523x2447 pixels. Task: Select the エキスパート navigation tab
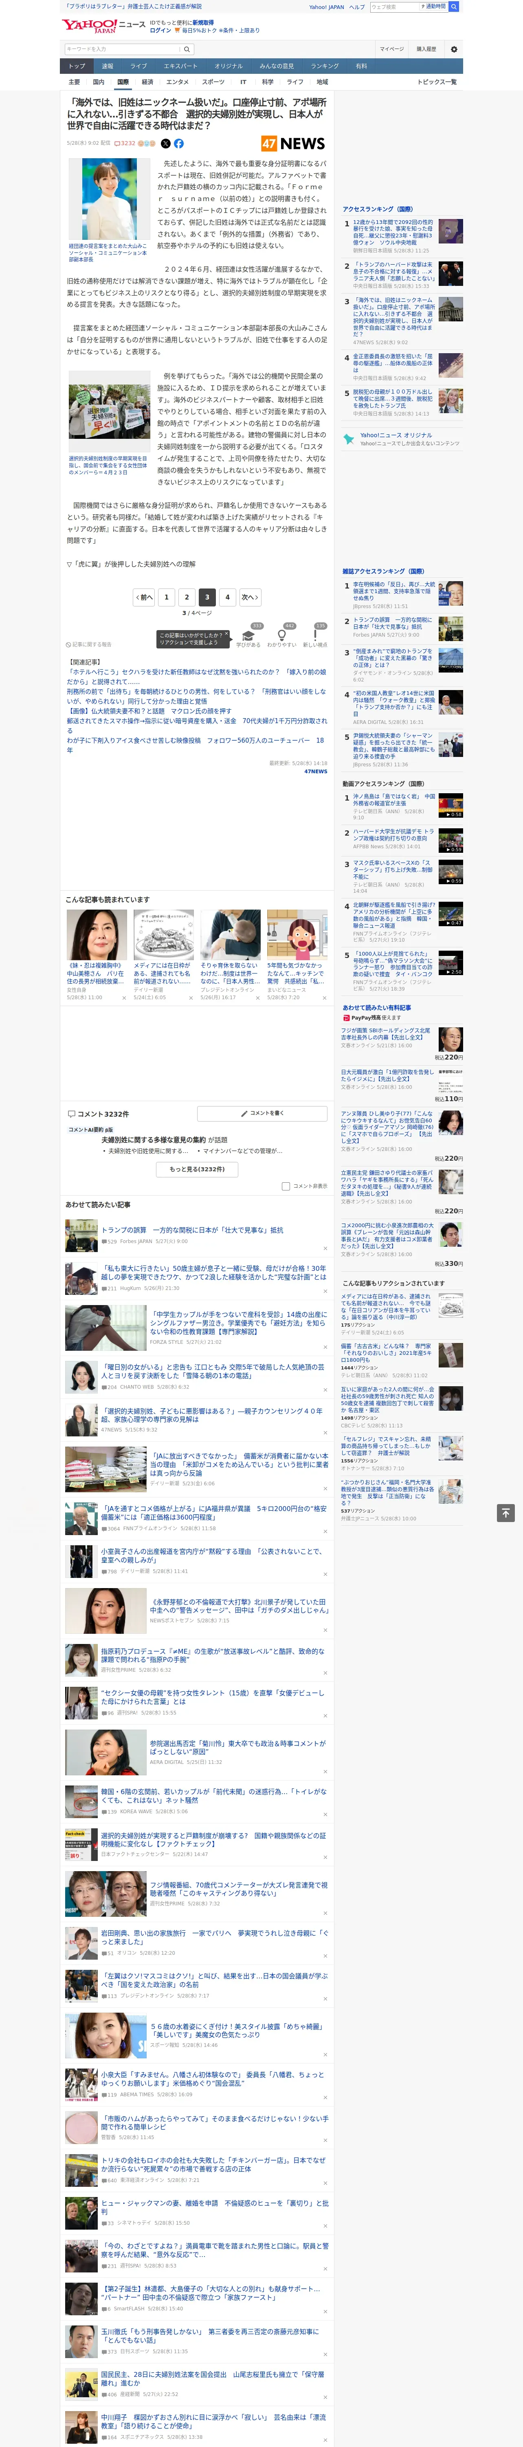[x=180, y=66]
